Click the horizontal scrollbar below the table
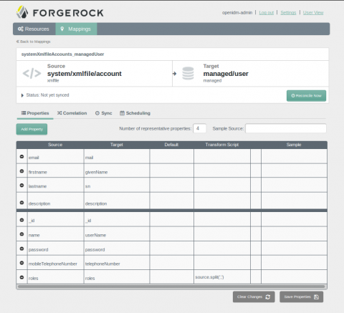This screenshot has width=344, height=313. (x=171, y=286)
